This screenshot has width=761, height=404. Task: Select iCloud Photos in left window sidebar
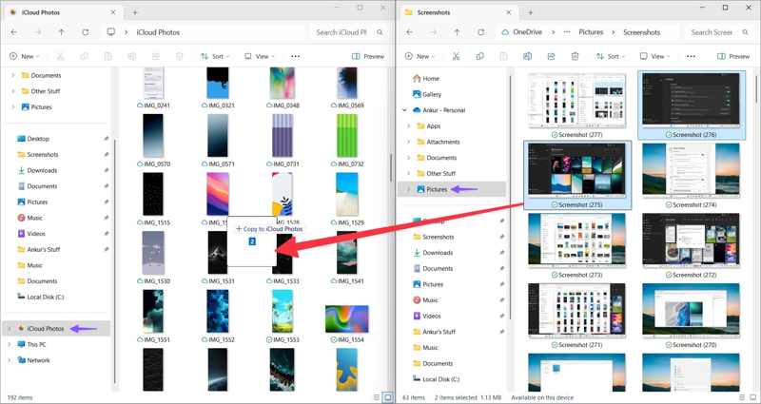56,329
